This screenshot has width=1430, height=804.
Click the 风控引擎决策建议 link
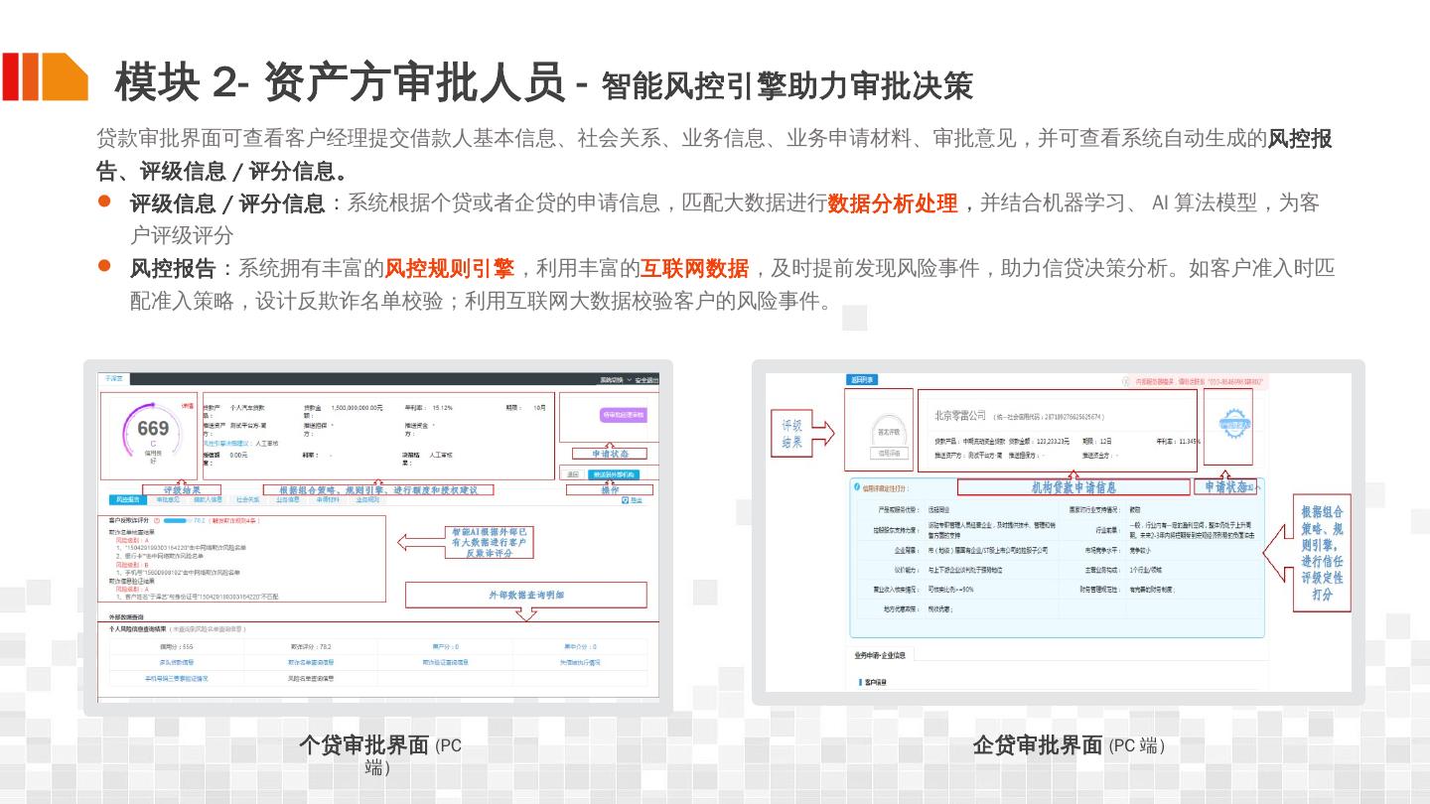coord(227,443)
